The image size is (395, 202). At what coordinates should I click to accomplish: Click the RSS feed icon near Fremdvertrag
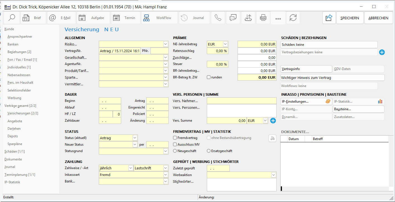[272, 138]
